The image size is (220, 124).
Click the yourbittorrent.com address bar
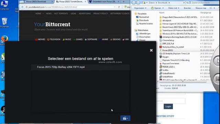(70, 7)
